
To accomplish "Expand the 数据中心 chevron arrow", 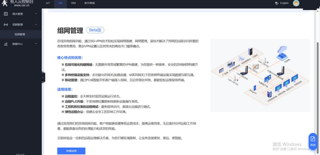I will [36, 44].
